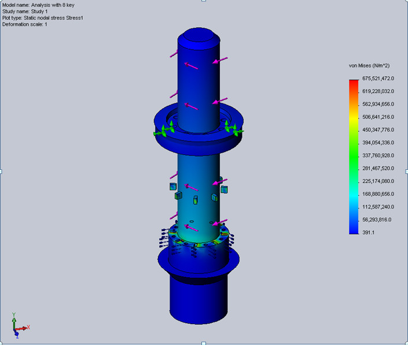Click the legend value 394,054,336.0
Image resolution: width=408 pixels, height=345 pixels.
click(378, 143)
